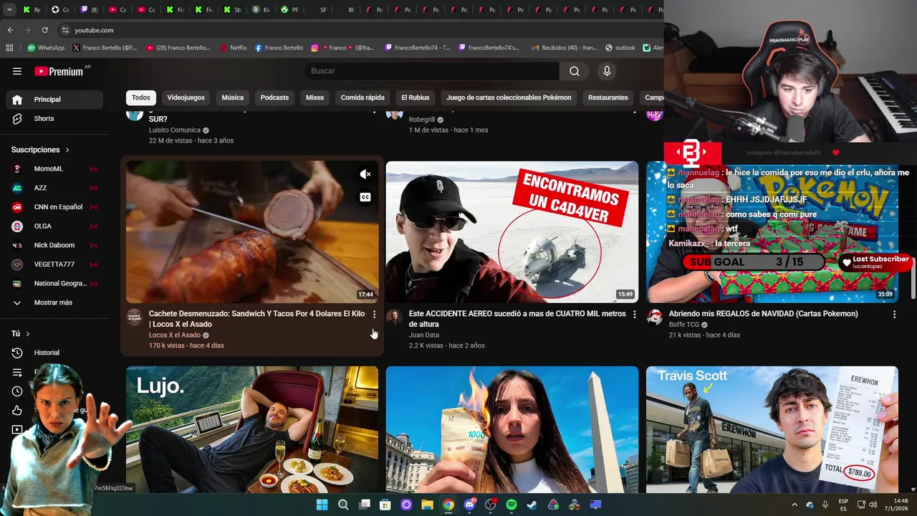Open MomoML subscription channel

(54, 169)
